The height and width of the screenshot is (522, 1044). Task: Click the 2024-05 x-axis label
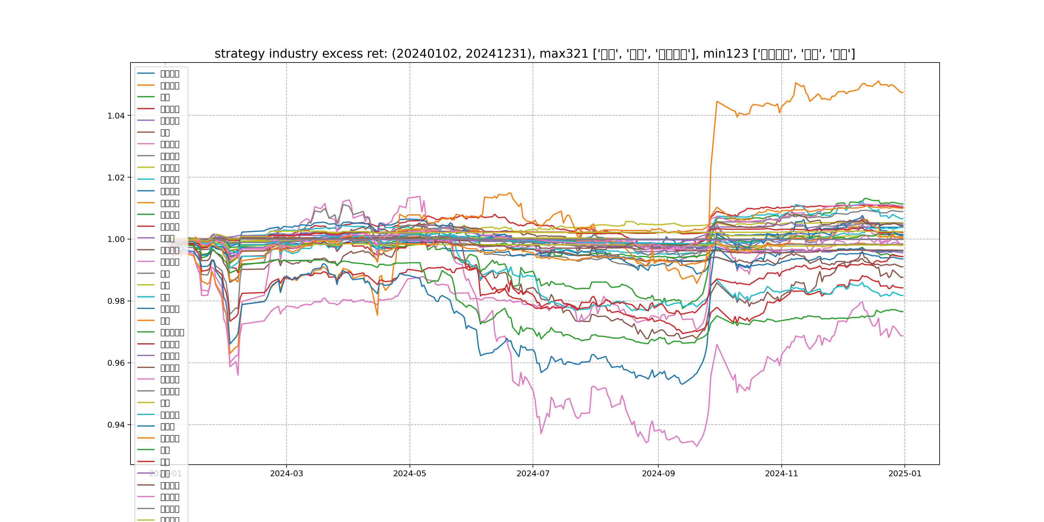[x=409, y=473]
